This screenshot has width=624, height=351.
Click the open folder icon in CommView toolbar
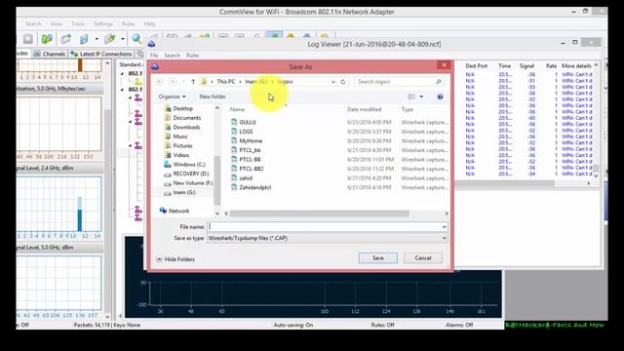tap(66, 39)
